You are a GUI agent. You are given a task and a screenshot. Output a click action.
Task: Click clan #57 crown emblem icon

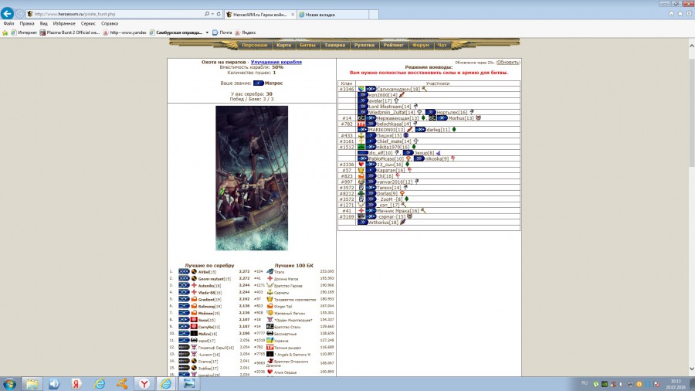coord(361,170)
